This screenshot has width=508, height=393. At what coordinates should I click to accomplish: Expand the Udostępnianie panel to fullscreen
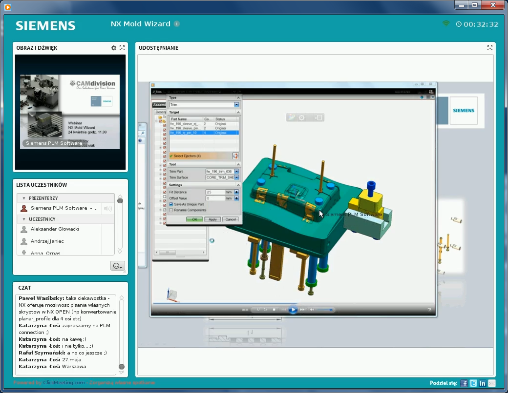tap(490, 48)
